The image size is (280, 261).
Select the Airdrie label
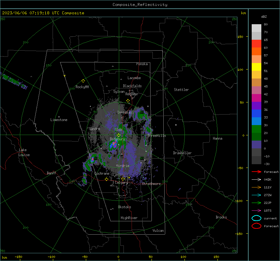pyautogui.click(x=123, y=166)
